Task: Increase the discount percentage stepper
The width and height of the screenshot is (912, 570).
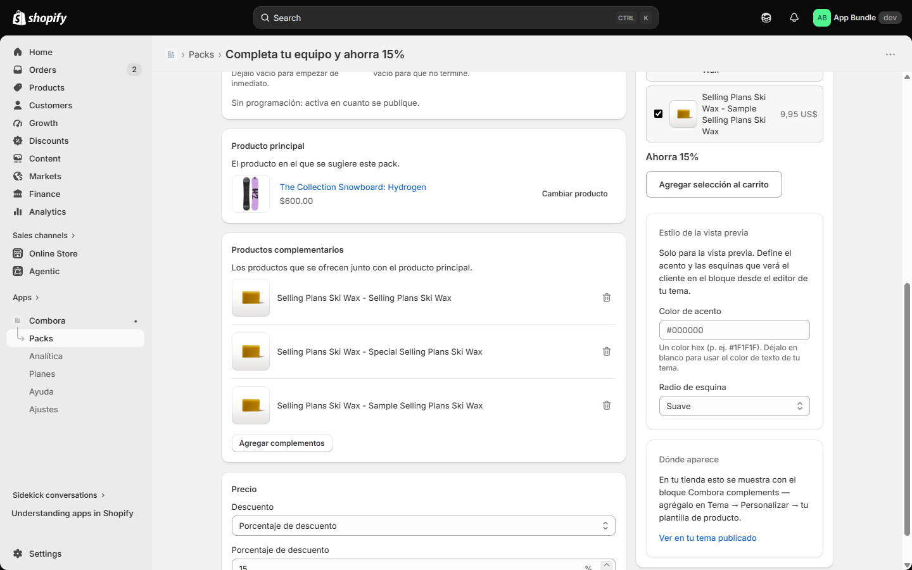Action: pos(607,564)
